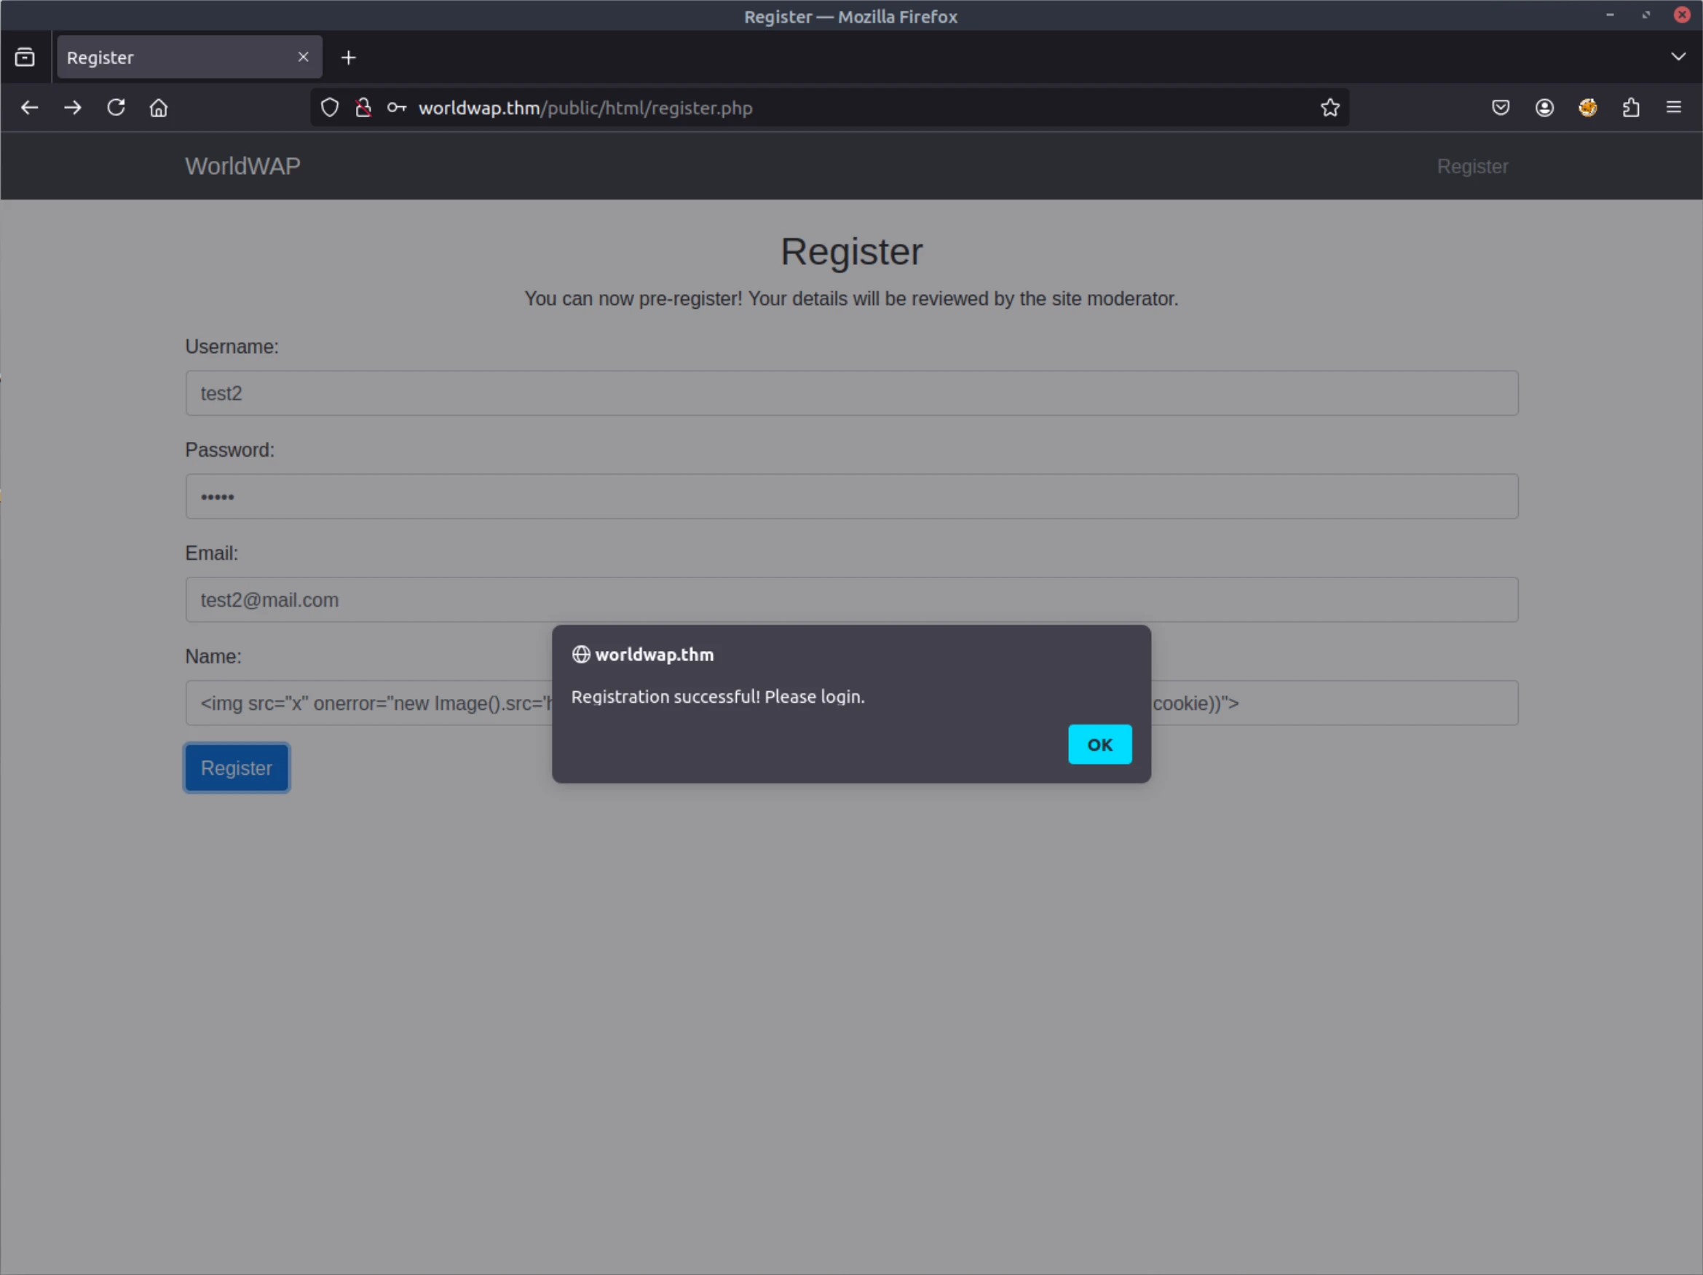Open the Firefox hamburger menu
The image size is (1703, 1275).
tap(1673, 108)
